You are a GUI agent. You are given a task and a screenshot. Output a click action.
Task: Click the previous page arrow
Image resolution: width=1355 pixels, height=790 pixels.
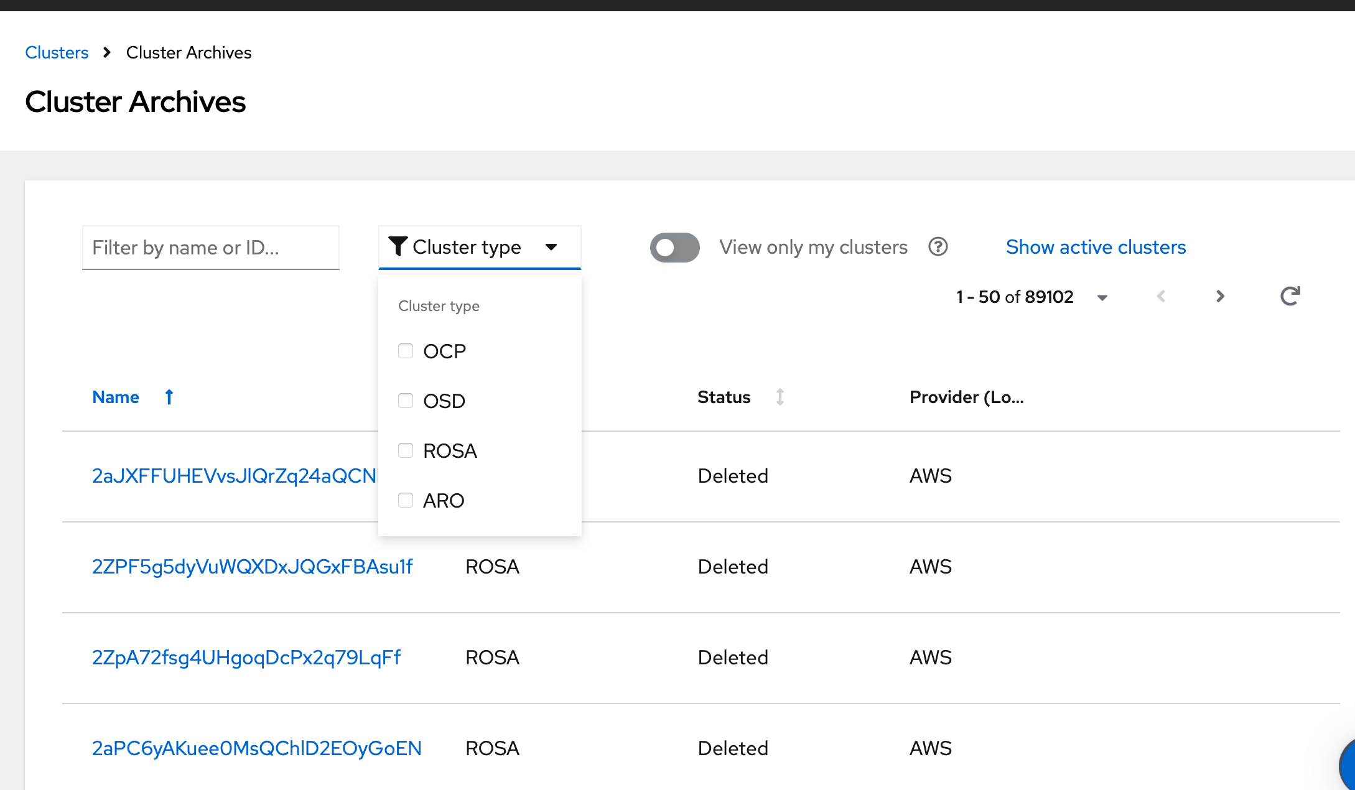pos(1161,296)
